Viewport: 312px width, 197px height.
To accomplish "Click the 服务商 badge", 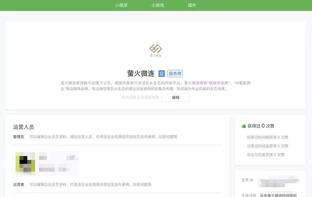I will (x=175, y=74).
